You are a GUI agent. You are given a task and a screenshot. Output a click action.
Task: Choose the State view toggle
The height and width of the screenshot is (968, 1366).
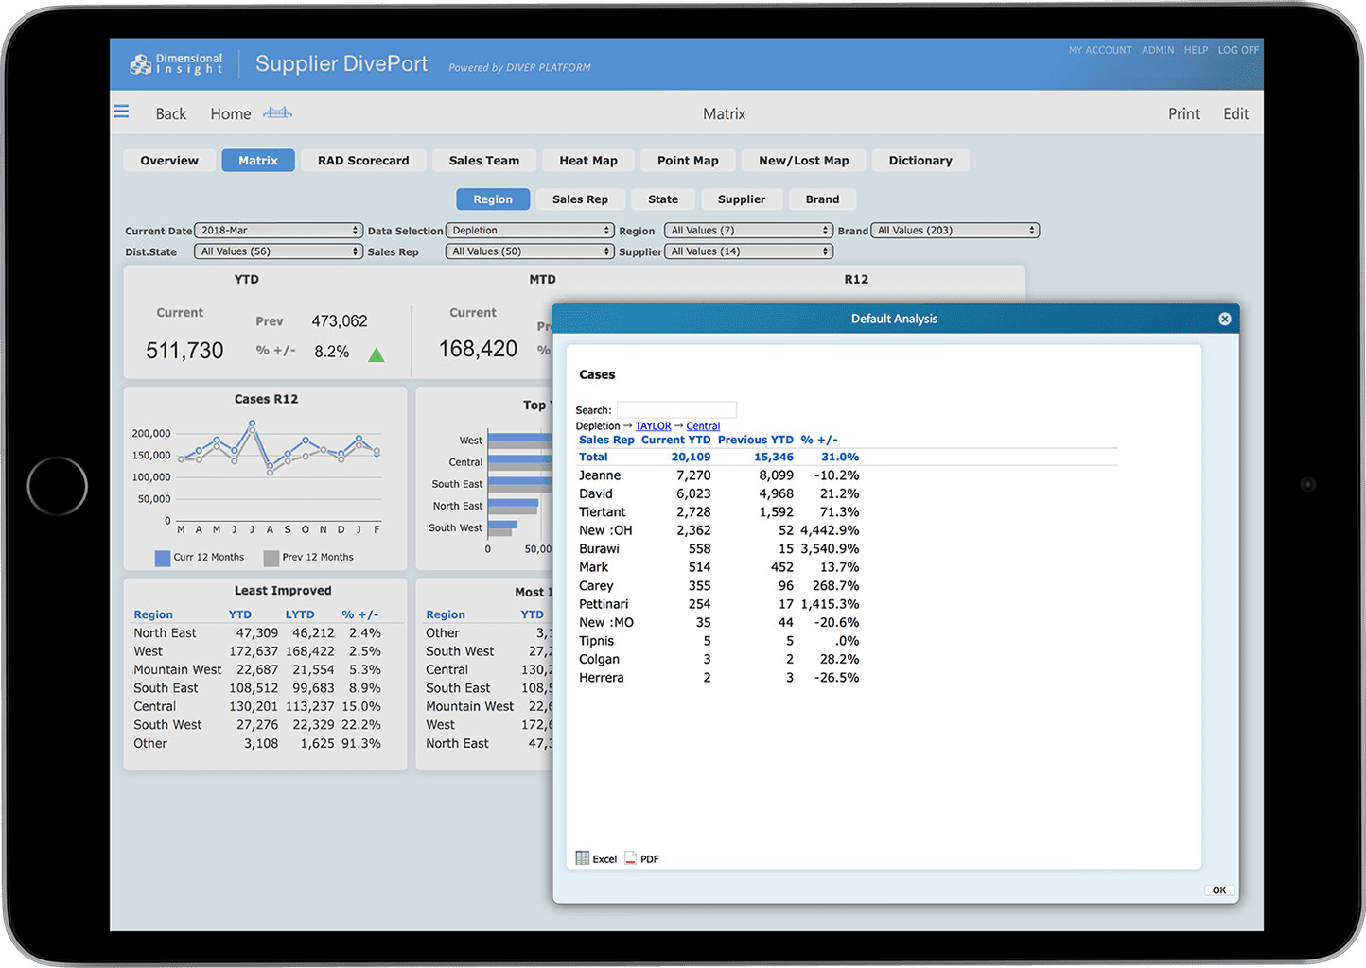[x=662, y=199]
